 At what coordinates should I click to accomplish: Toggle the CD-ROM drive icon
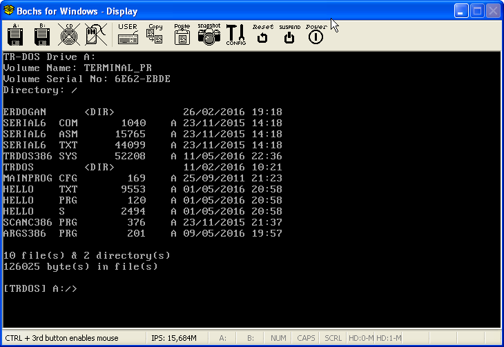click(x=69, y=34)
